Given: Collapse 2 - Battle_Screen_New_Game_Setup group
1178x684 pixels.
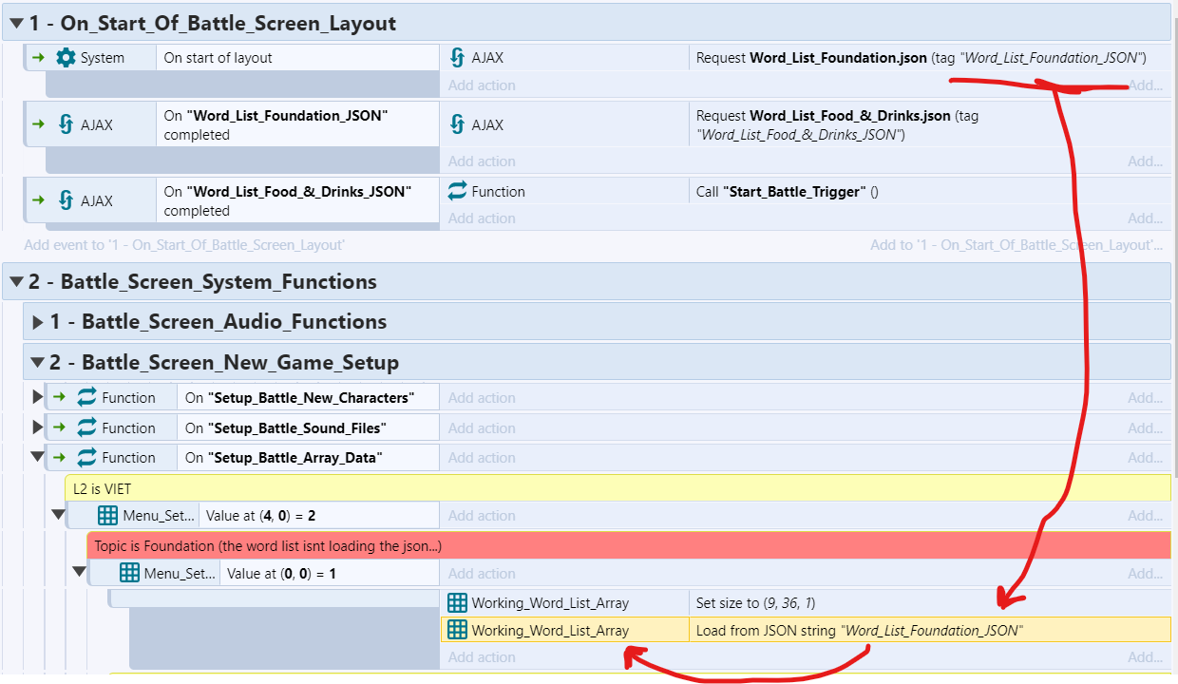Looking at the screenshot, I should tap(38, 363).
